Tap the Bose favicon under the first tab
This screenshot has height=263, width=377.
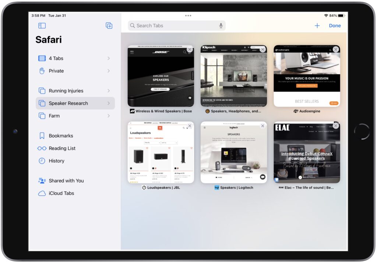pyautogui.click(x=132, y=111)
